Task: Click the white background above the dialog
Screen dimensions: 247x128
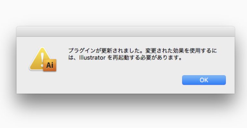Action: pyautogui.click(x=123, y=13)
